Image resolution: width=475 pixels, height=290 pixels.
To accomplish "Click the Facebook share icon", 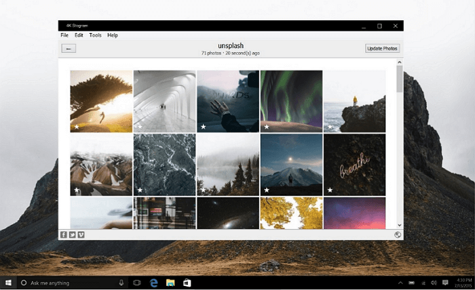I will [63, 234].
